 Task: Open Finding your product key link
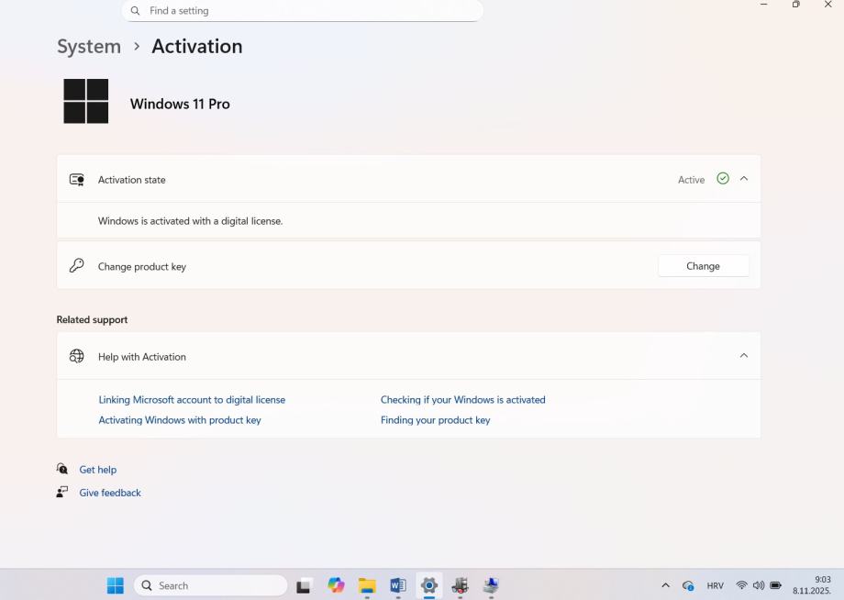coord(436,420)
